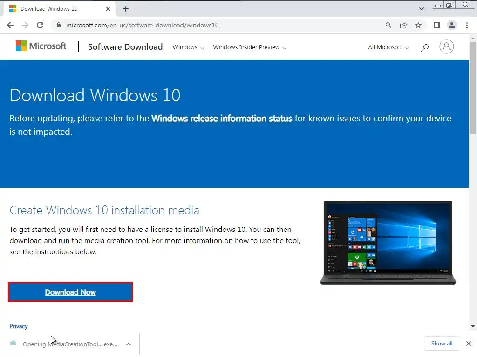
Task: Expand the All Microsoft dropdown
Action: point(388,47)
